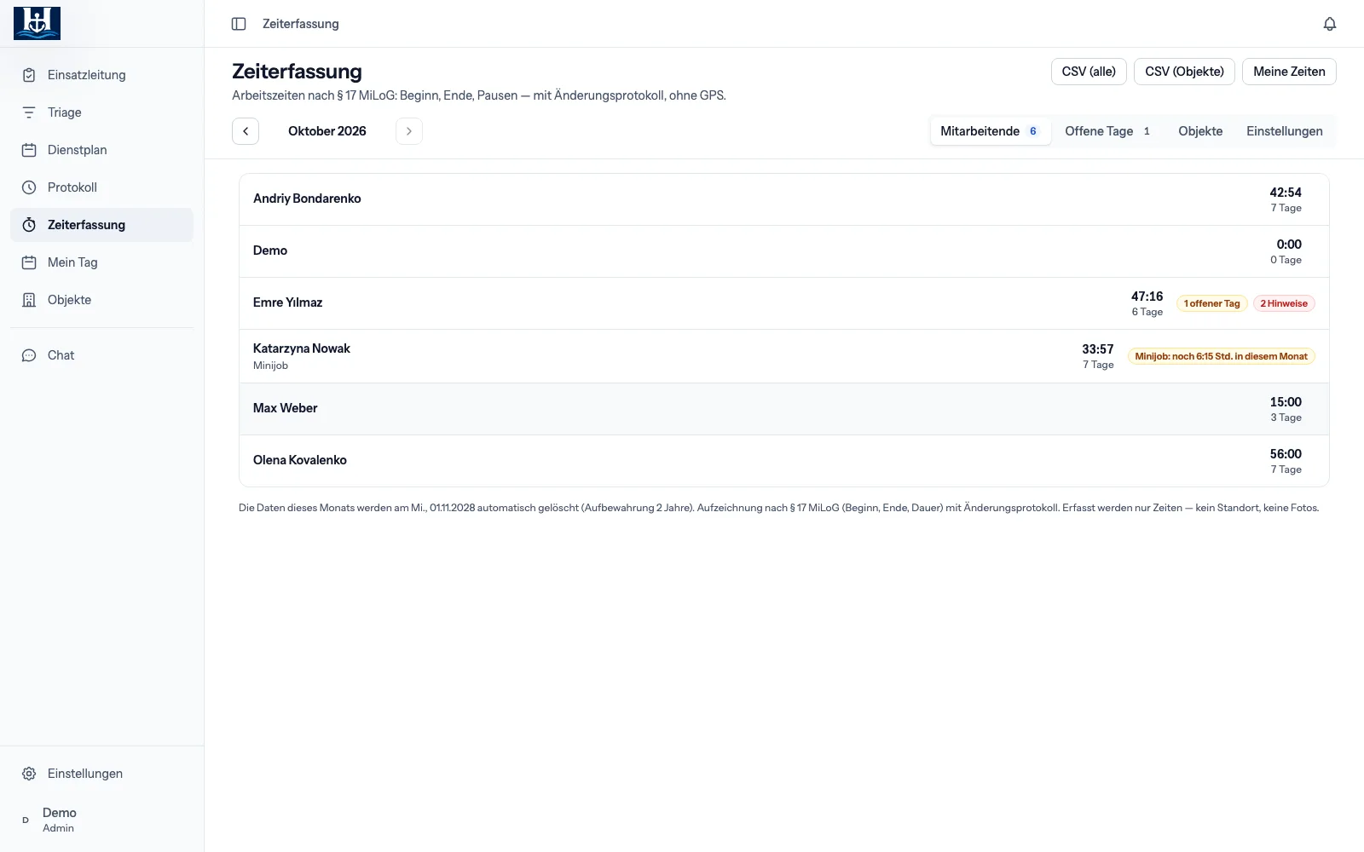The height and width of the screenshot is (852, 1364).
Task: Click the Einstellungen gear icon
Action: [x=29, y=774]
